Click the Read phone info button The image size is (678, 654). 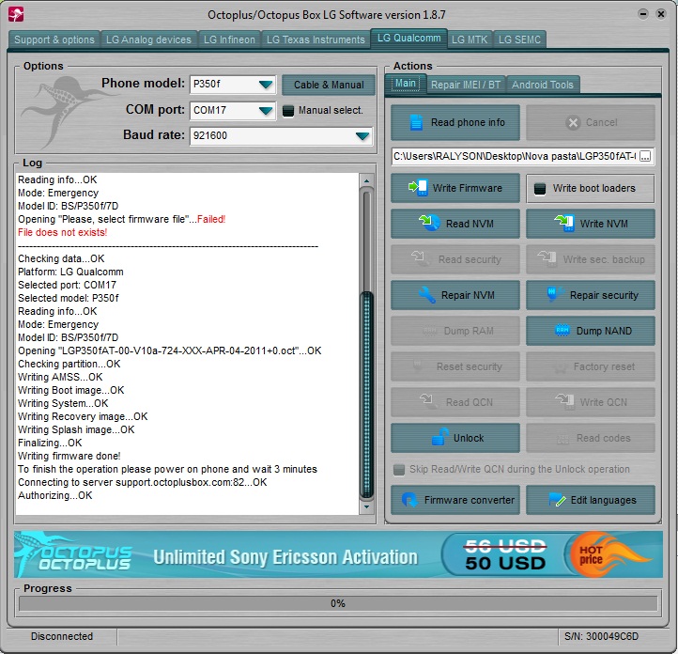point(455,123)
